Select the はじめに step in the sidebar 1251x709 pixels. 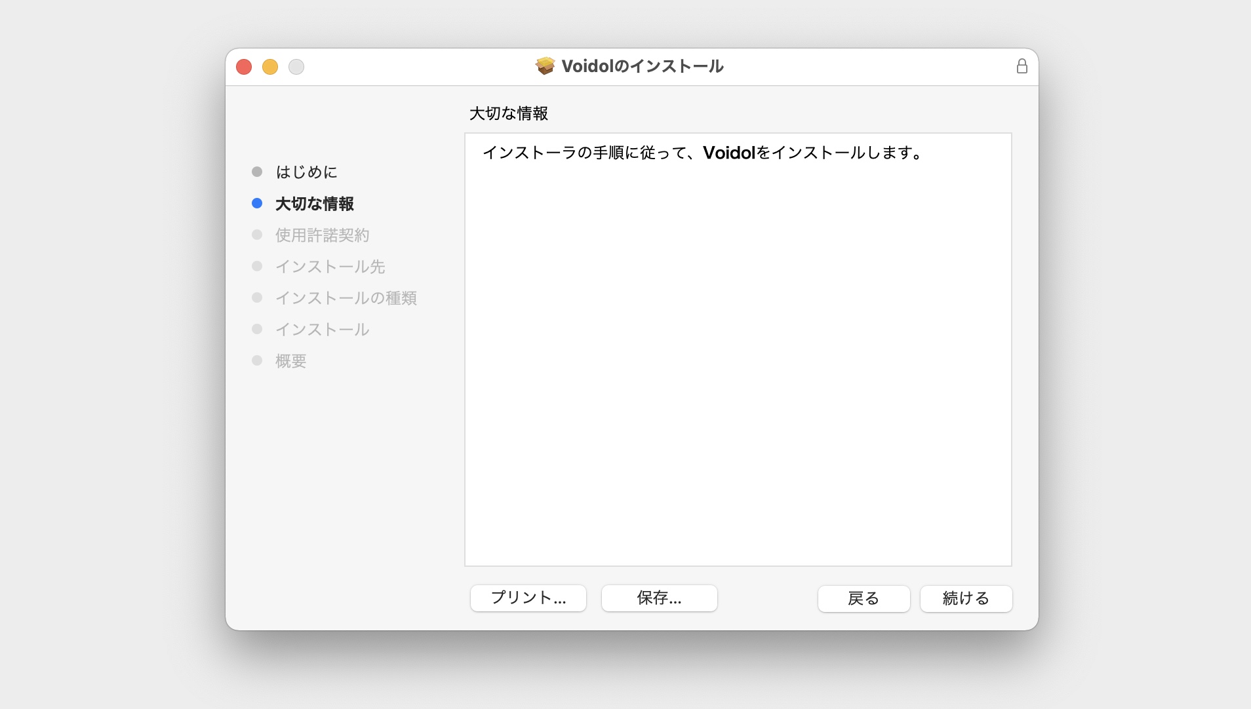307,172
